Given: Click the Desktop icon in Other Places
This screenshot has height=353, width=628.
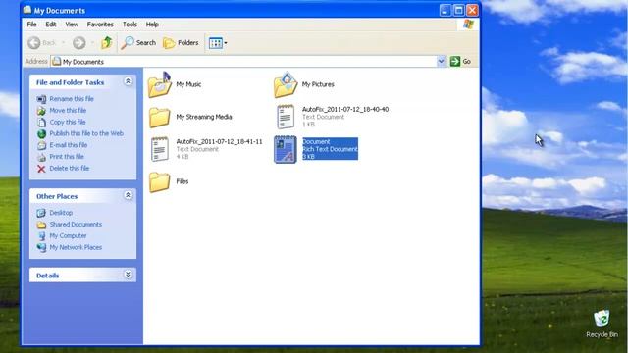Looking at the screenshot, I should tap(41, 213).
